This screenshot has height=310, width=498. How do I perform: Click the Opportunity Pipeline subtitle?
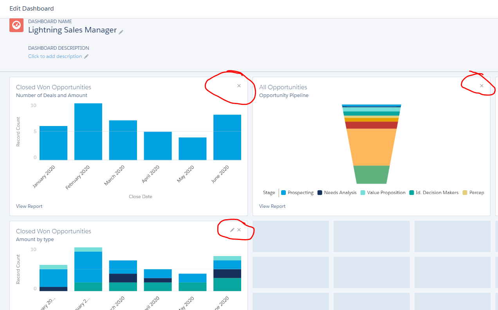283,96
